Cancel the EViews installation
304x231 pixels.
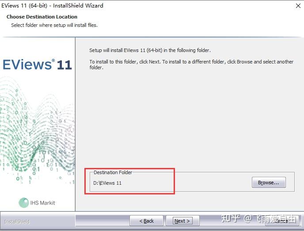pyautogui.click(x=281, y=221)
